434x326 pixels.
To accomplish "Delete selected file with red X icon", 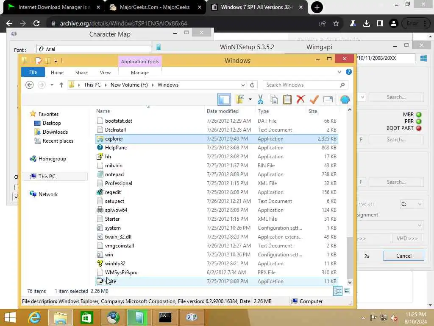I will 300,99.
